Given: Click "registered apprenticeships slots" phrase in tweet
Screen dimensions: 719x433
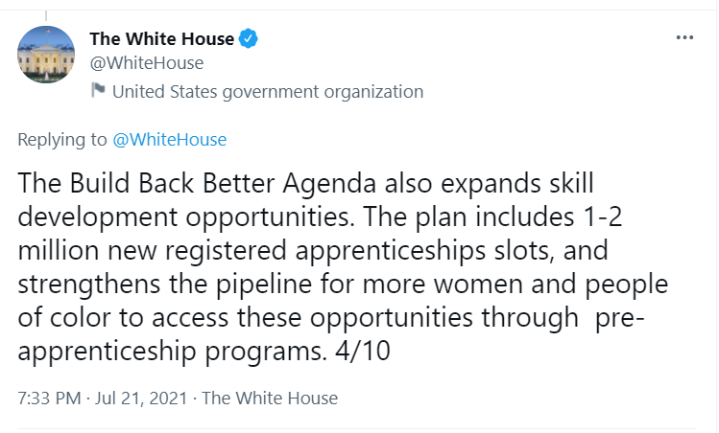Looking at the screenshot, I should tap(359, 251).
